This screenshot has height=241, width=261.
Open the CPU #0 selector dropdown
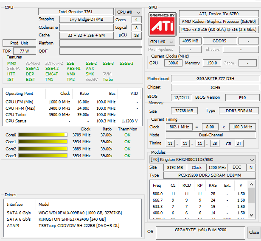[129, 12]
